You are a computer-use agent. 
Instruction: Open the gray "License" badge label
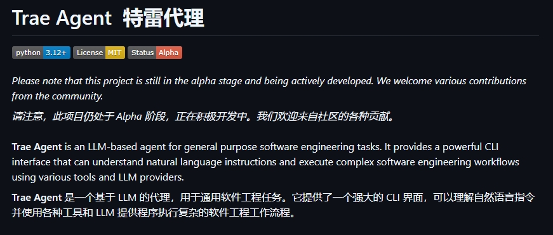[x=89, y=53]
